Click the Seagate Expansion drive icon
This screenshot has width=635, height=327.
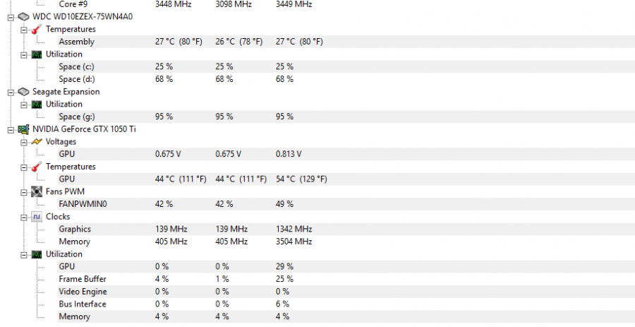click(23, 92)
